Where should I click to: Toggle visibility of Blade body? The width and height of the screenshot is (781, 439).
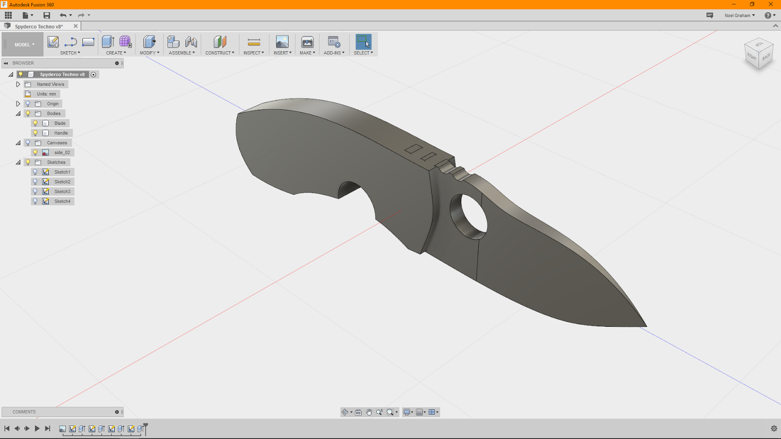coord(35,123)
